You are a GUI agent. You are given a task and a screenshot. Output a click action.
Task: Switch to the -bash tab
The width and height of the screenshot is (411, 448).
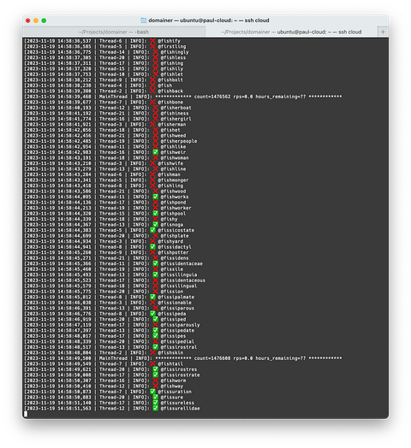pyautogui.click(x=114, y=32)
